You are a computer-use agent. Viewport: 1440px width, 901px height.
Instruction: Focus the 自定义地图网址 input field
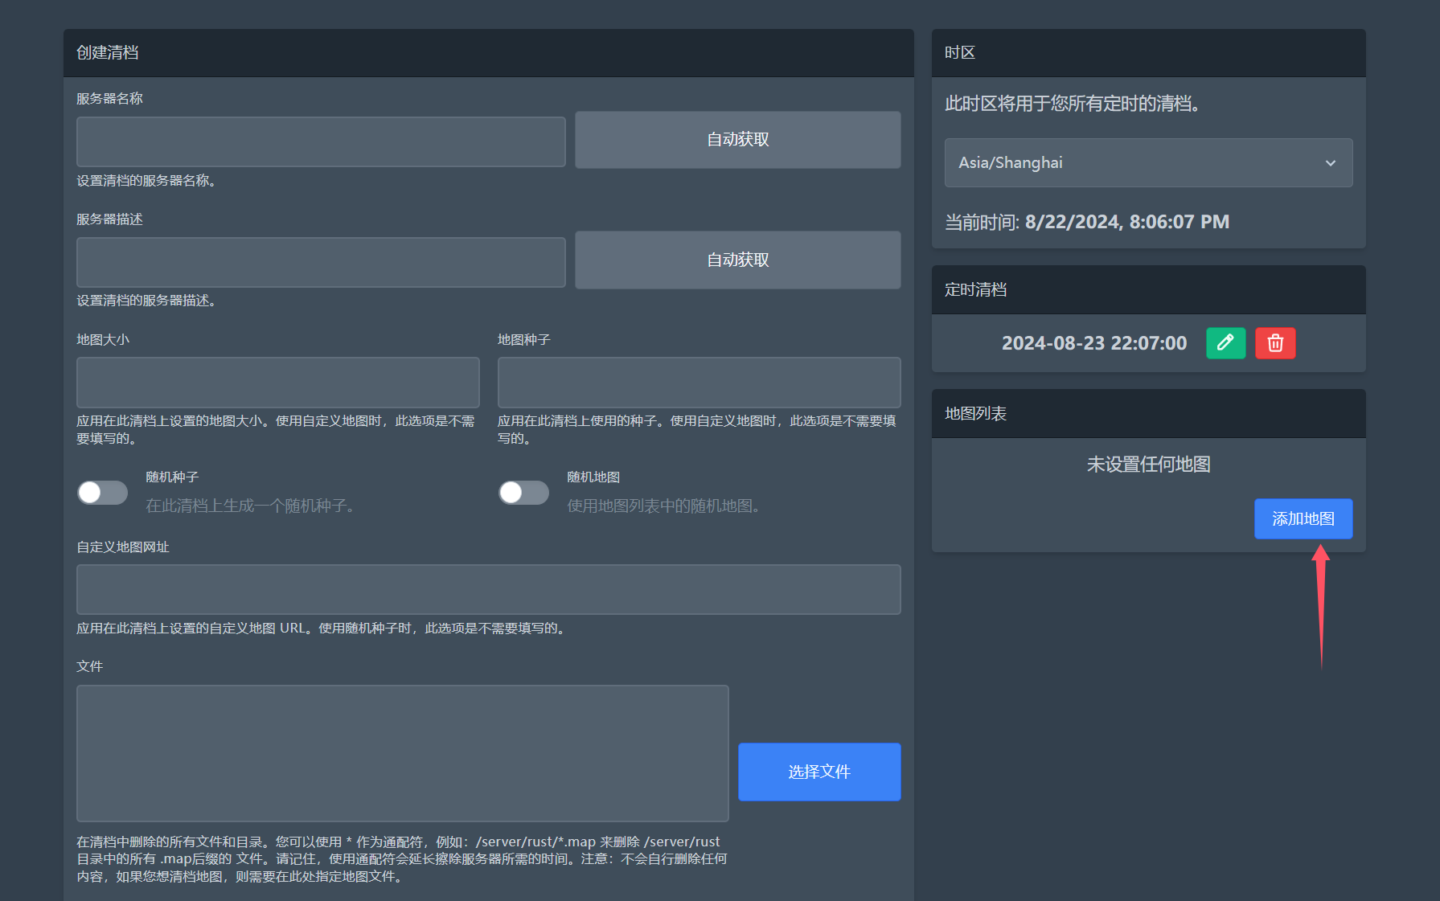click(488, 589)
